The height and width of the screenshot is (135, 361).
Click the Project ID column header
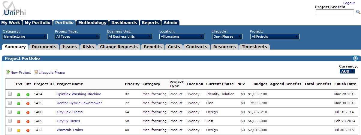[x=44, y=84]
